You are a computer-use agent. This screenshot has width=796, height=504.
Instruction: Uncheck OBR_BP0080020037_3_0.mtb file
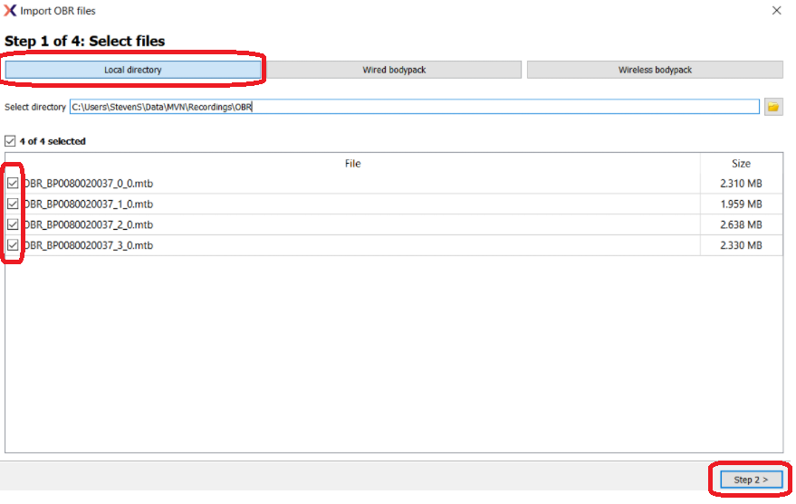(13, 245)
